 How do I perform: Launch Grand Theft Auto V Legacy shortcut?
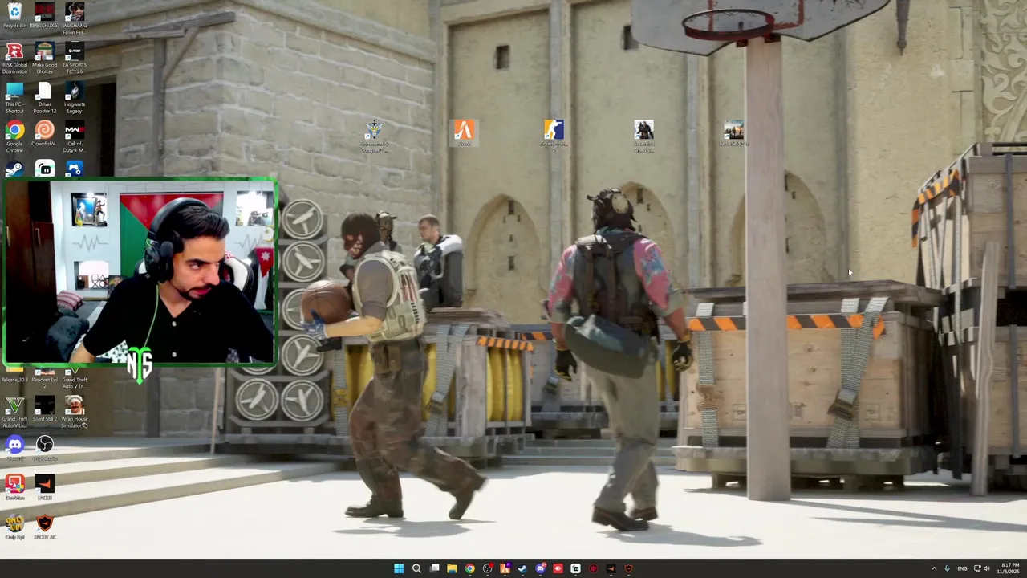14,412
